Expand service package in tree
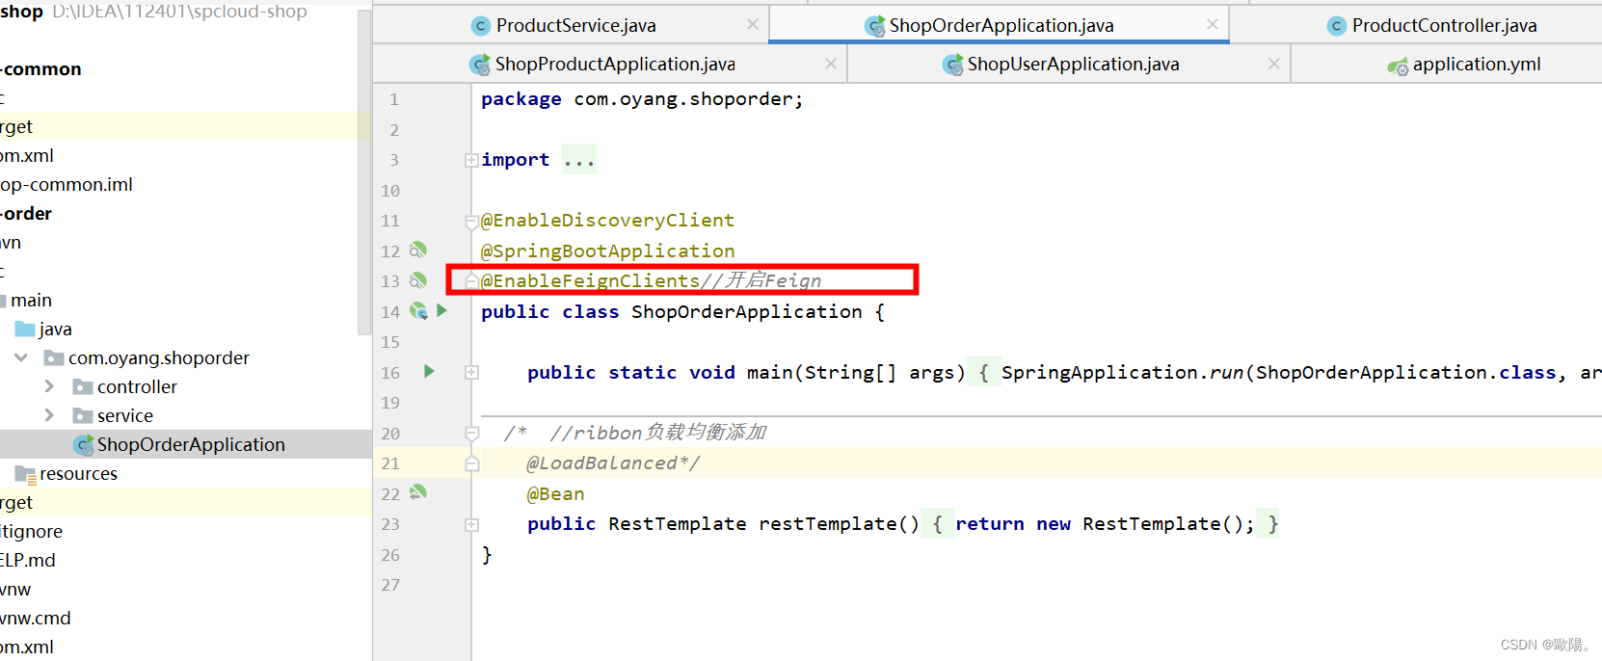This screenshot has height=661, width=1602. coord(49,415)
